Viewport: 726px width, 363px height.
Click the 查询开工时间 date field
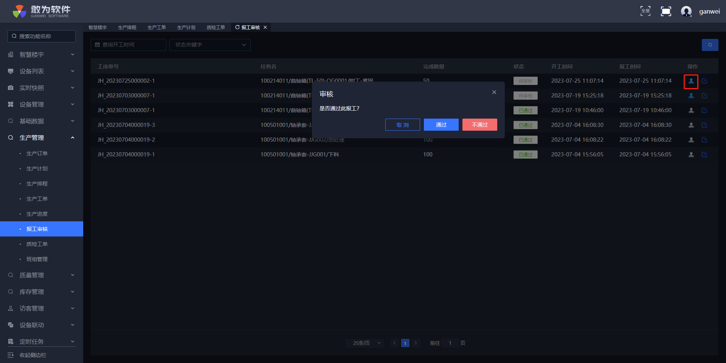pos(129,45)
